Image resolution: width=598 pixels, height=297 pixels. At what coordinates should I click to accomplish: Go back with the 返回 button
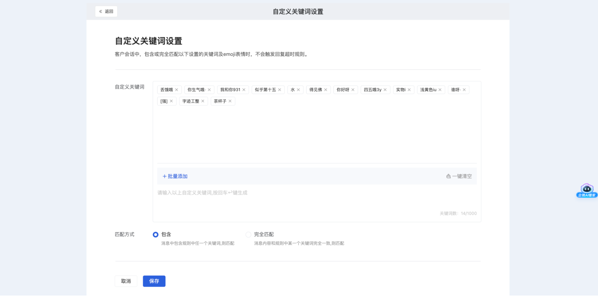pyautogui.click(x=106, y=12)
